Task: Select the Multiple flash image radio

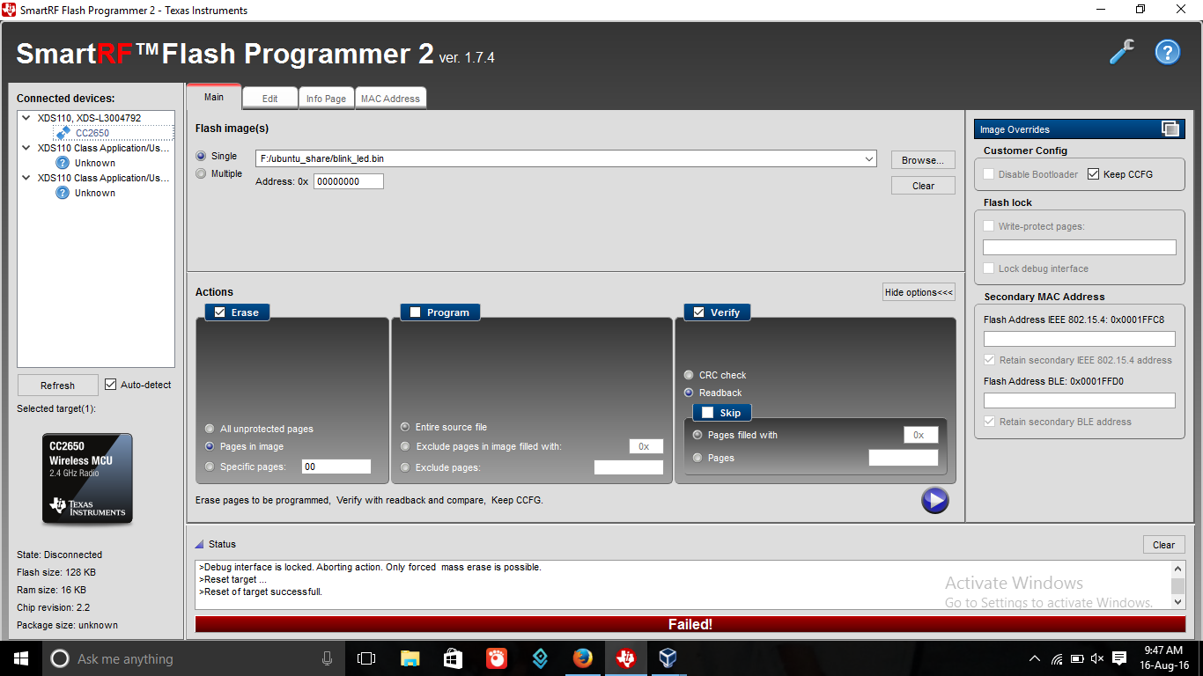Action: click(202, 173)
